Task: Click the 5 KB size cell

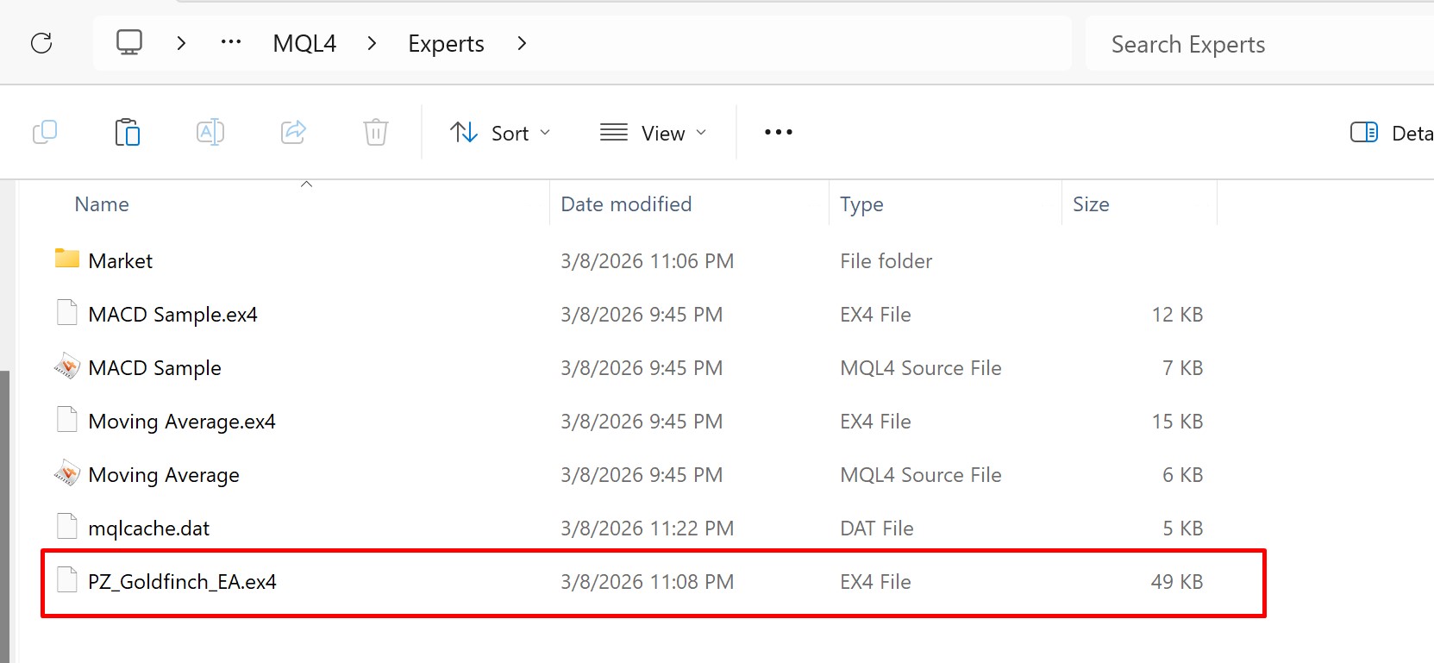Action: coord(1182,529)
